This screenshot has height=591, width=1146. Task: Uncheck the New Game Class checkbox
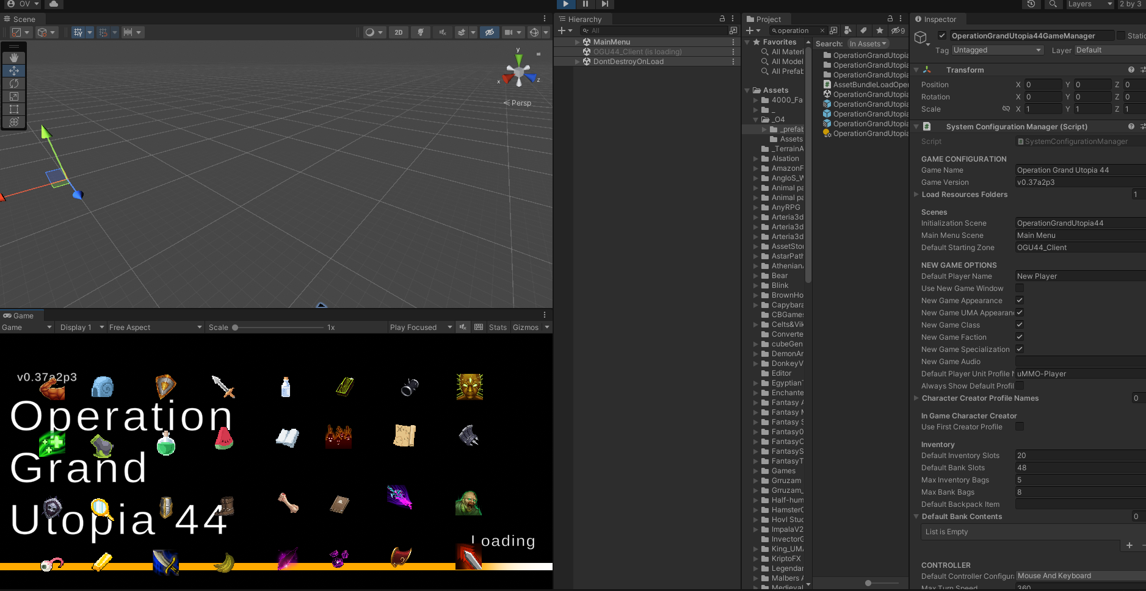[1020, 325]
